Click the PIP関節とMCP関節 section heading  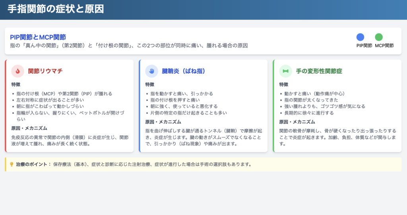[38, 37]
